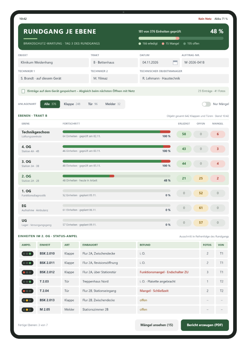Screen dimensions: 247x349
Task: Click Fotos count 3 for BSK 2.012
Action: (207, 272)
